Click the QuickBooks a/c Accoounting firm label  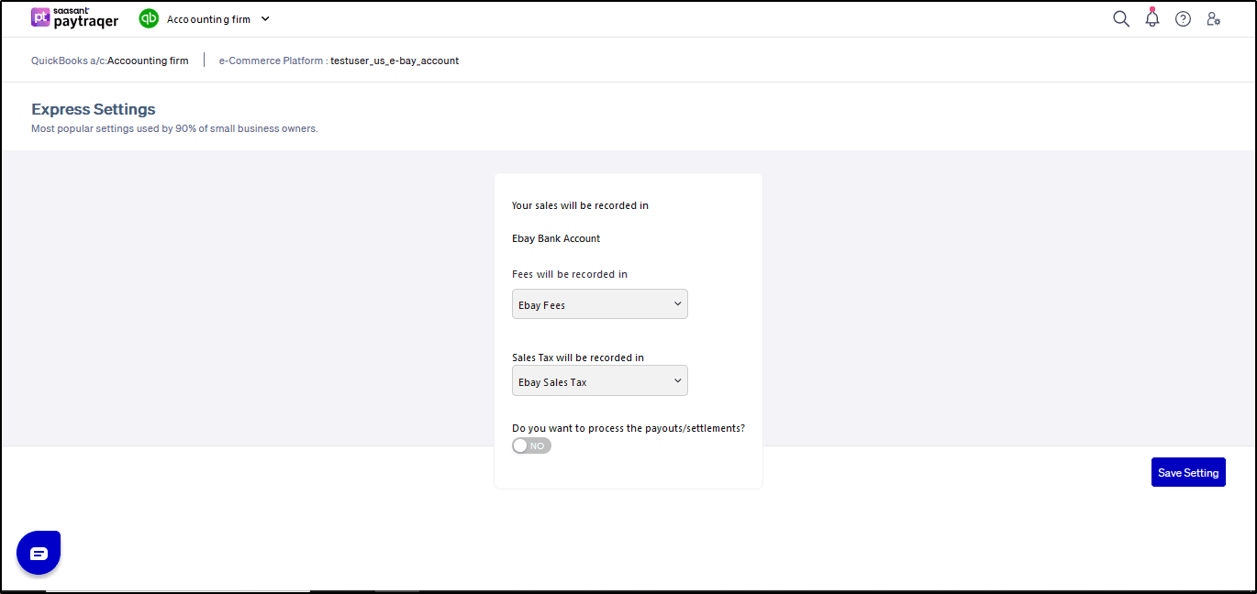coord(110,60)
